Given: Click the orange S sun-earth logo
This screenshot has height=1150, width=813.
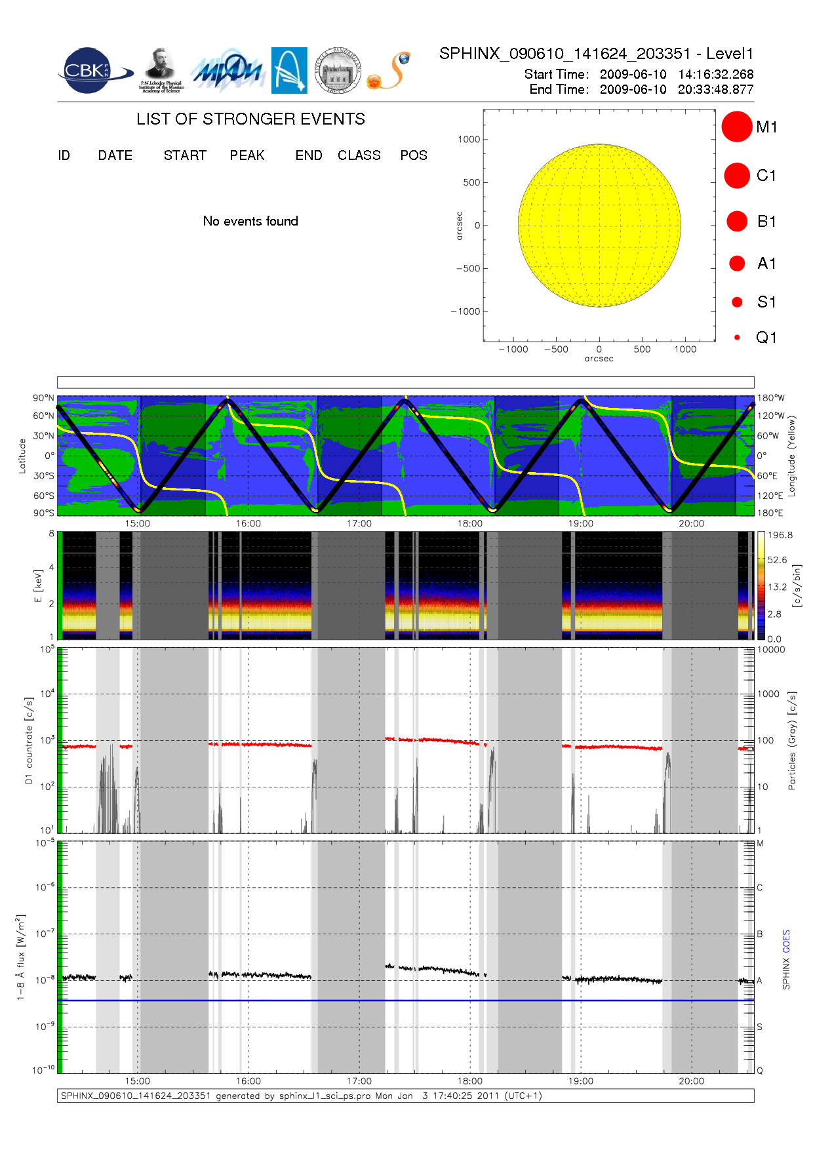Looking at the screenshot, I should pyautogui.click(x=389, y=71).
